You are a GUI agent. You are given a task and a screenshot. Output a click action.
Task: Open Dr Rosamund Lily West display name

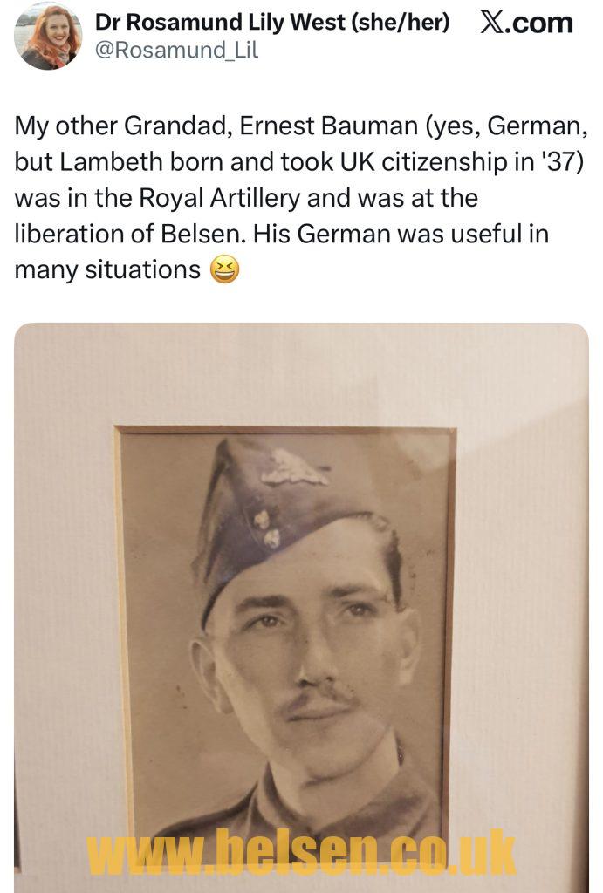click(221, 22)
